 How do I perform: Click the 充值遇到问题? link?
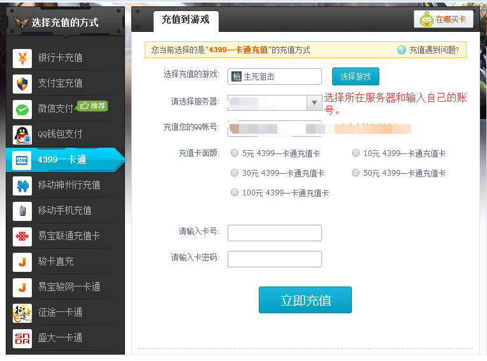point(434,50)
